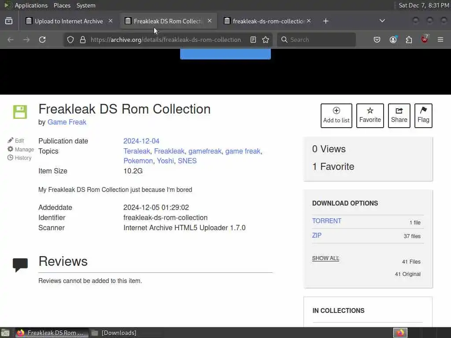View site security padlock details
Screen dimensions: 451x338
[83, 40]
